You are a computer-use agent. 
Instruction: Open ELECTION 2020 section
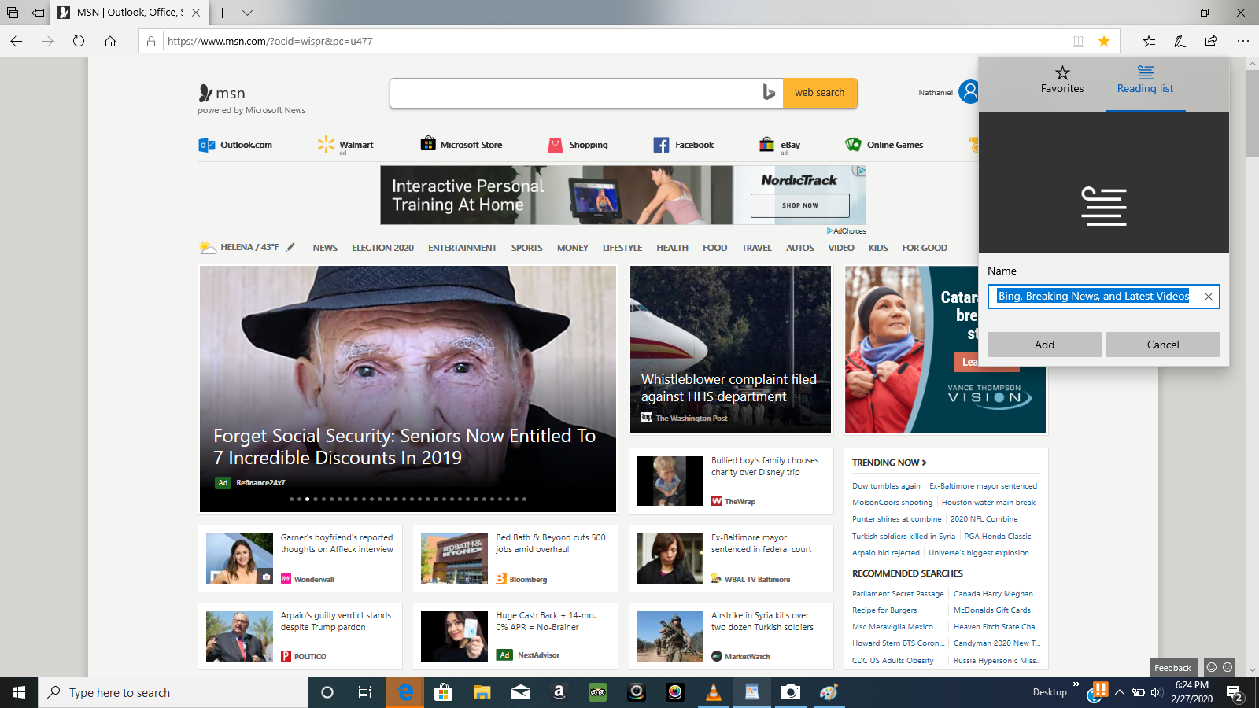coord(382,248)
